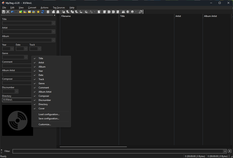Refresh the file list with the refresh icon
The width and height of the screenshot is (233, 158).
(x=42, y=12)
